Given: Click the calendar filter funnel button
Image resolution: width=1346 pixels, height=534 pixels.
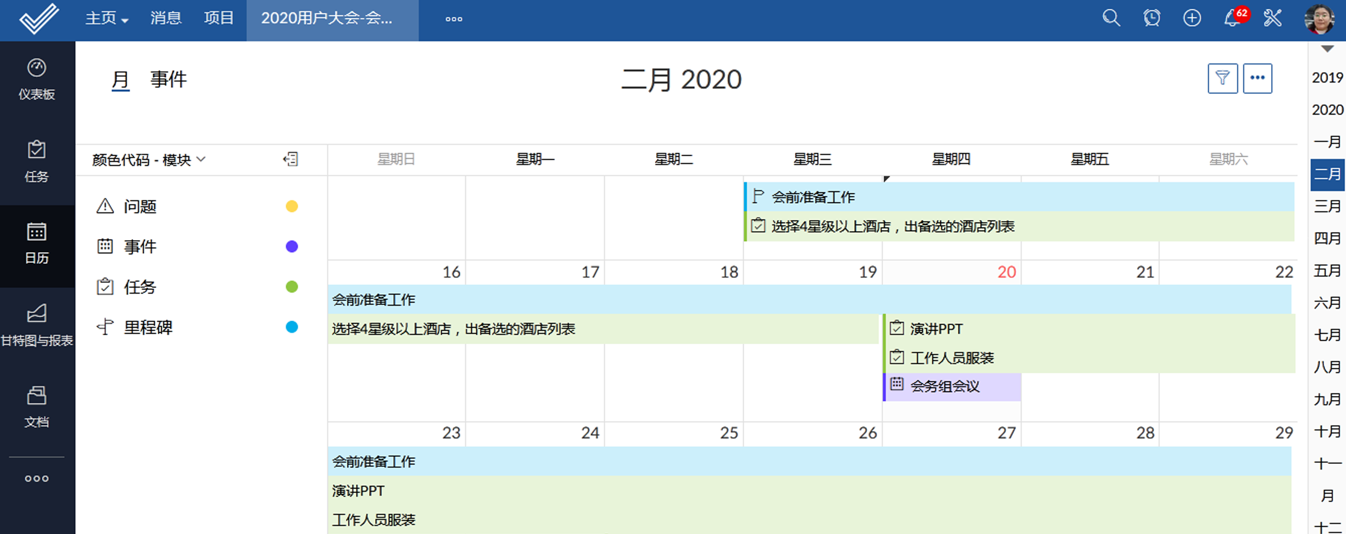Looking at the screenshot, I should tap(1222, 79).
